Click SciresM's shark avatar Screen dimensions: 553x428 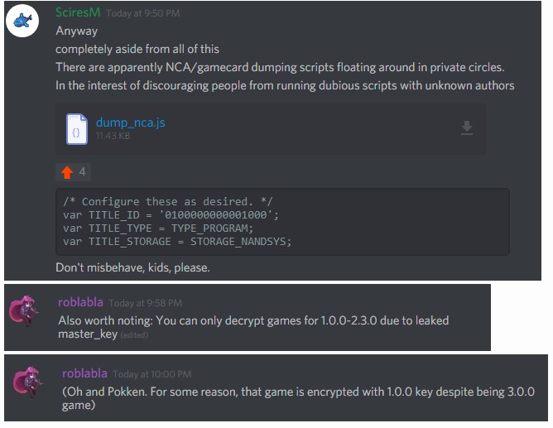tap(22, 21)
